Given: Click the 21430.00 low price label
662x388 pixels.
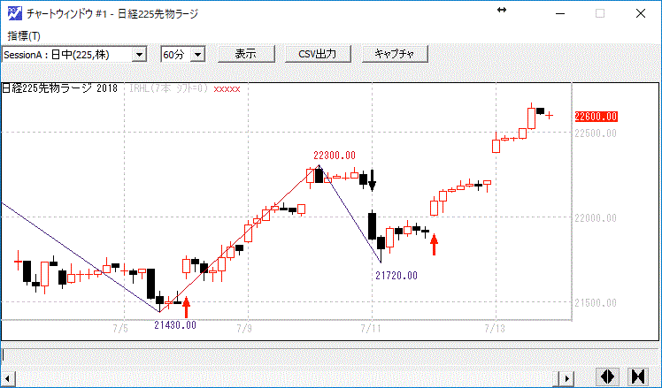Looking at the screenshot, I should pyautogui.click(x=175, y=325).
